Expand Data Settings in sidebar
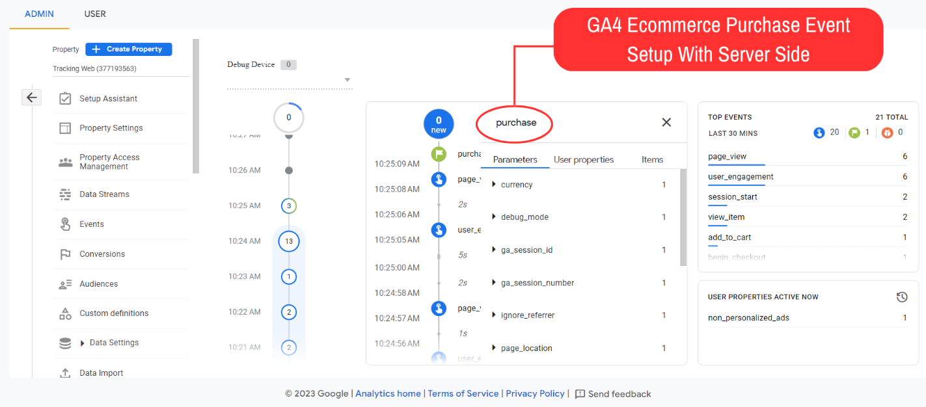Viewport: 926px width, 407px height. 83,343
